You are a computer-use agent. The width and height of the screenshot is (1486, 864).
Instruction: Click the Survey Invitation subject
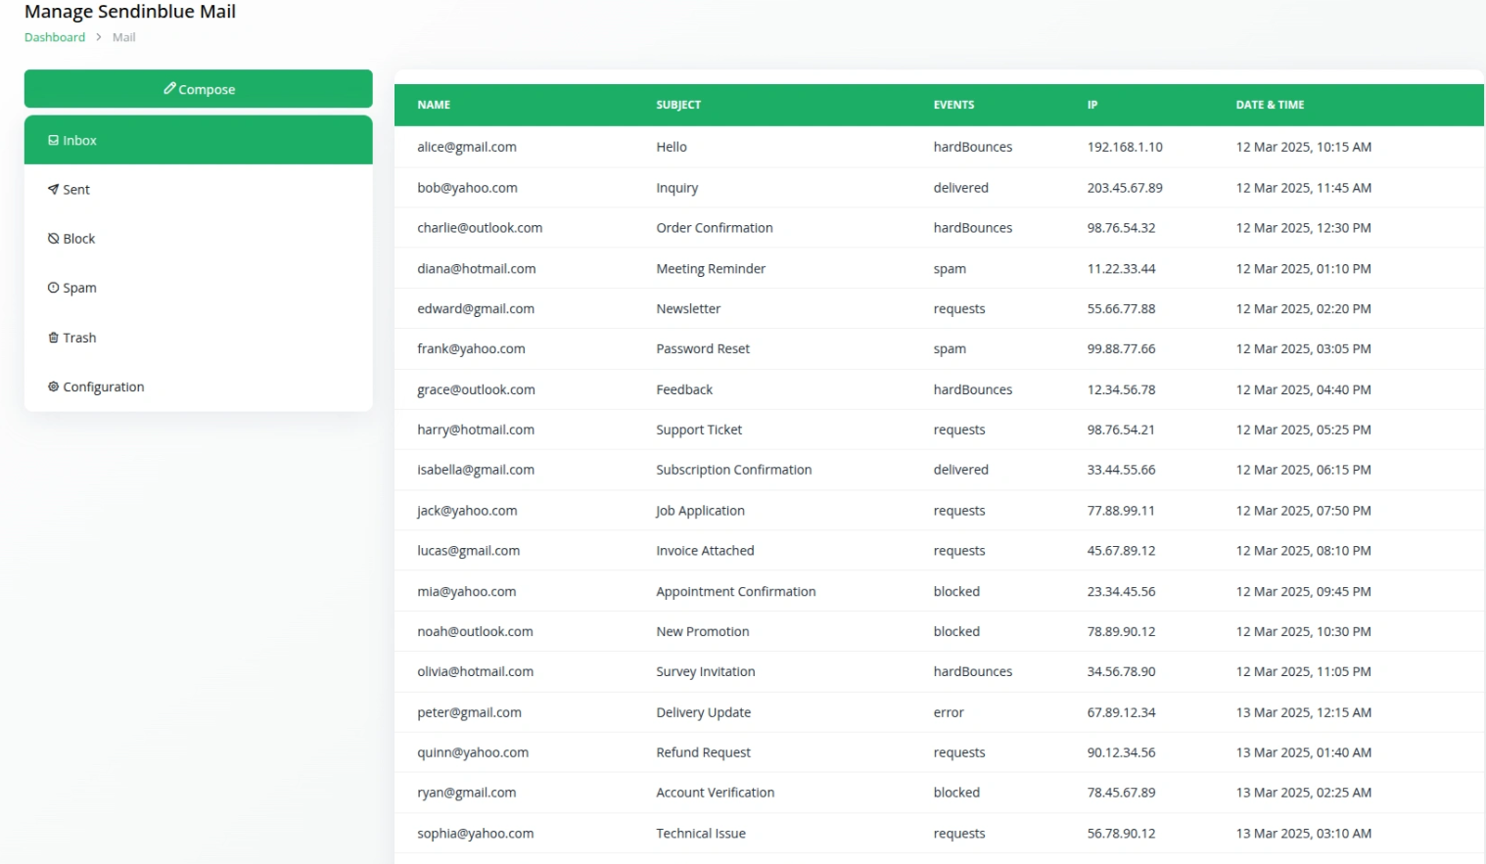point(706,671)
